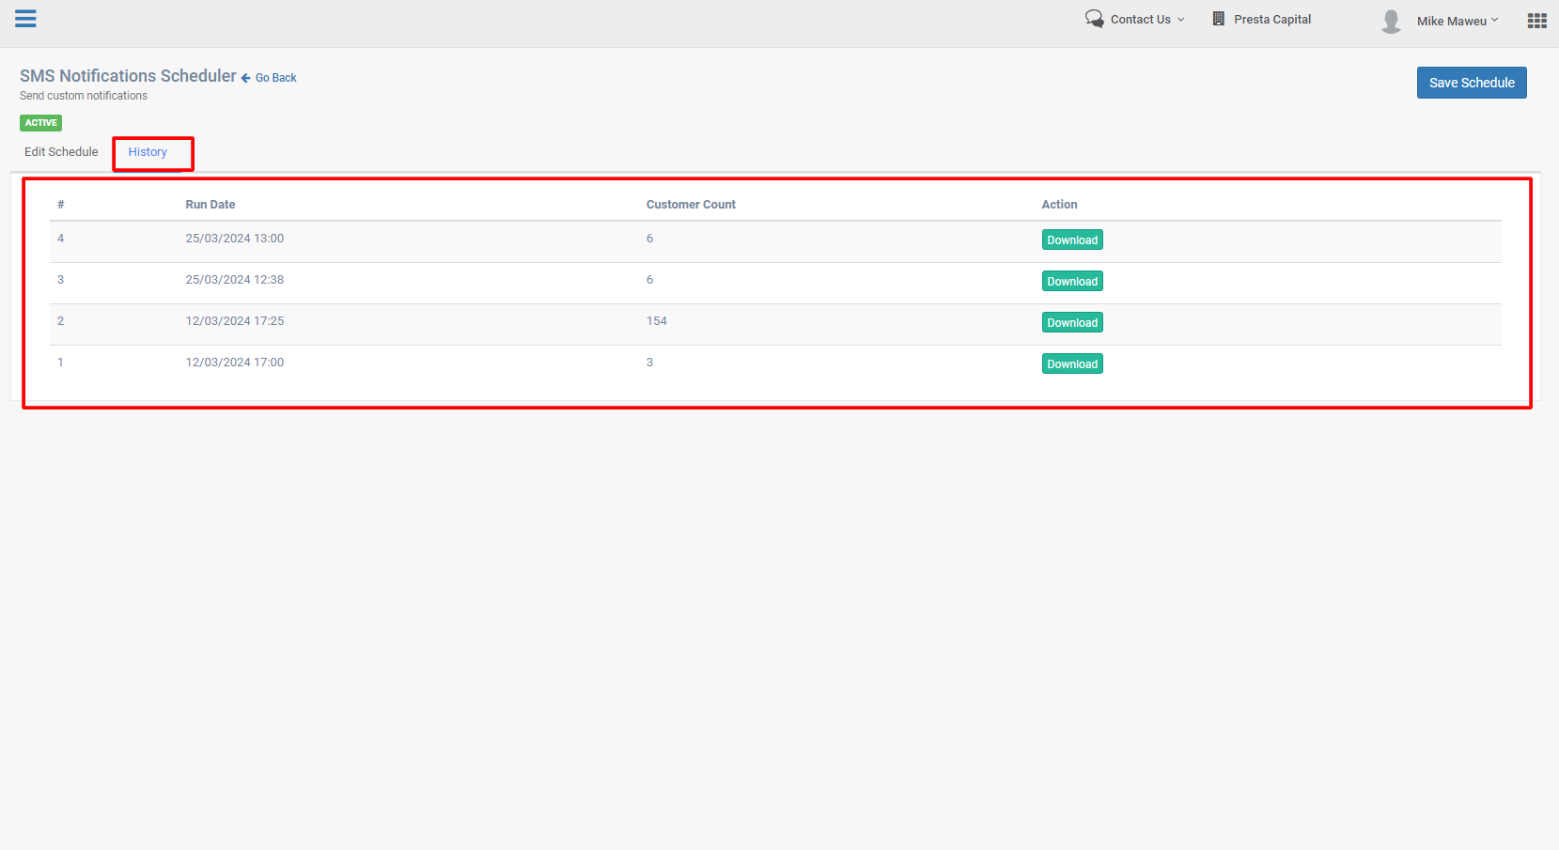
Task: Select the History tab
Action: pos(148,152)
